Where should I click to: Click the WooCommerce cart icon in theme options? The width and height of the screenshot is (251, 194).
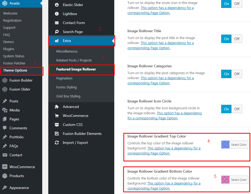(x=56, y=116)
